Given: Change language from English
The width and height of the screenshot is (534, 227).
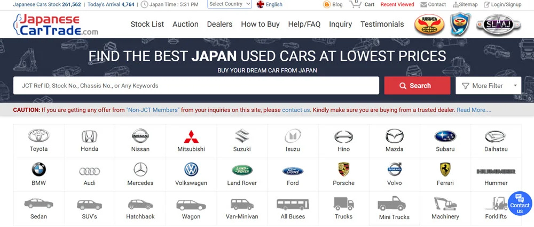Looking at the screenshot, I should (x=269, y=4).
